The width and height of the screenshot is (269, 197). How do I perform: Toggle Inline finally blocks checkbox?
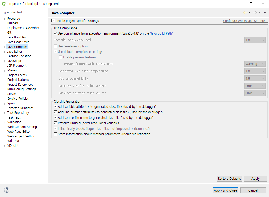click(x=55, y=129)
